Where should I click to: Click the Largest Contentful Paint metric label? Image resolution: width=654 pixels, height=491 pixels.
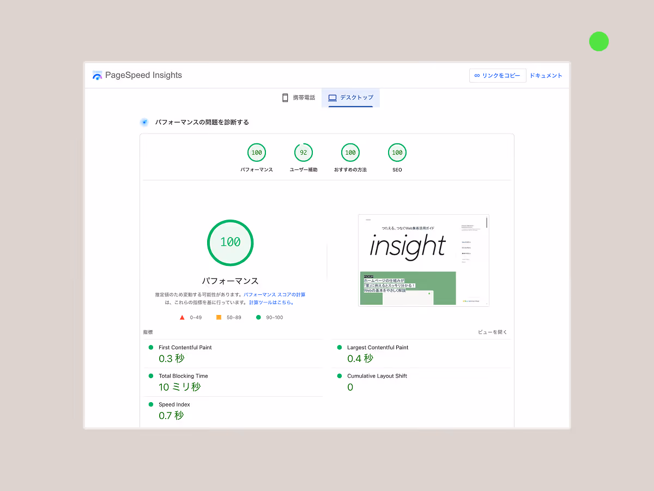378,347
